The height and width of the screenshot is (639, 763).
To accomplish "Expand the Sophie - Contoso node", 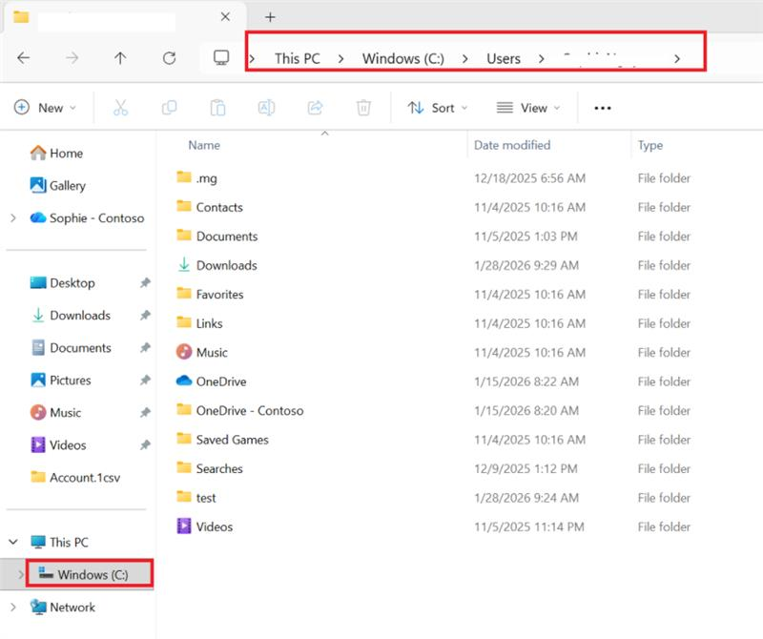I will pyautogui.click(x=13, y=218).
